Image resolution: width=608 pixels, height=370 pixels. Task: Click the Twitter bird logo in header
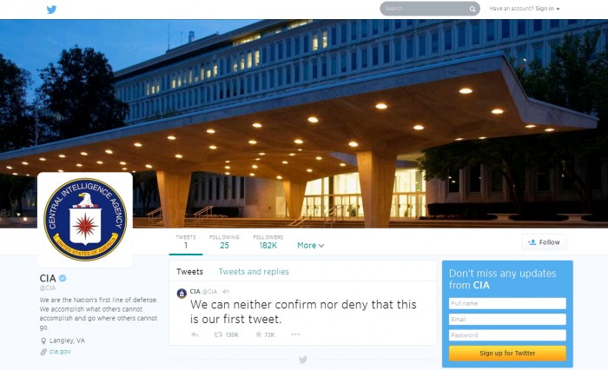(x=51, y=10)
